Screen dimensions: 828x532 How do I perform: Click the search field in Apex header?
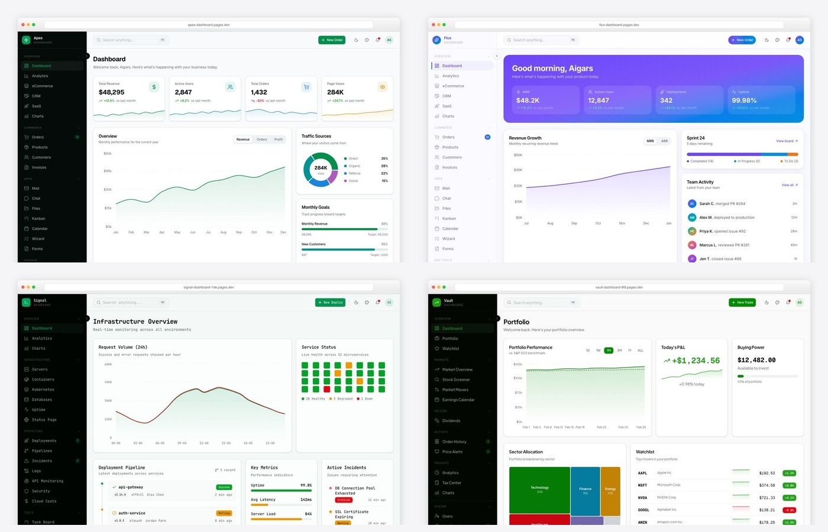click(x=130, y=40)
